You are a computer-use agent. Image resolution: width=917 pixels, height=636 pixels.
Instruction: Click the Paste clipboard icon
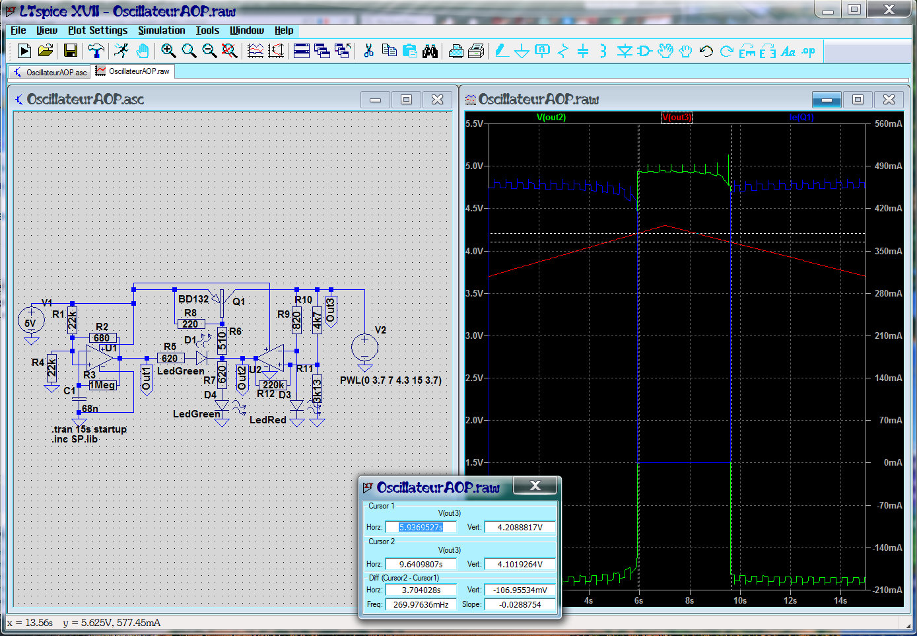pos(409,51)
